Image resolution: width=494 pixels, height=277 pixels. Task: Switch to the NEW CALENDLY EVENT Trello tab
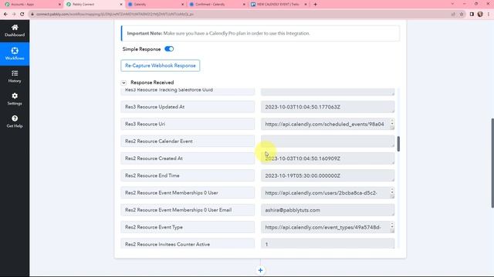[x=277, y=5]
